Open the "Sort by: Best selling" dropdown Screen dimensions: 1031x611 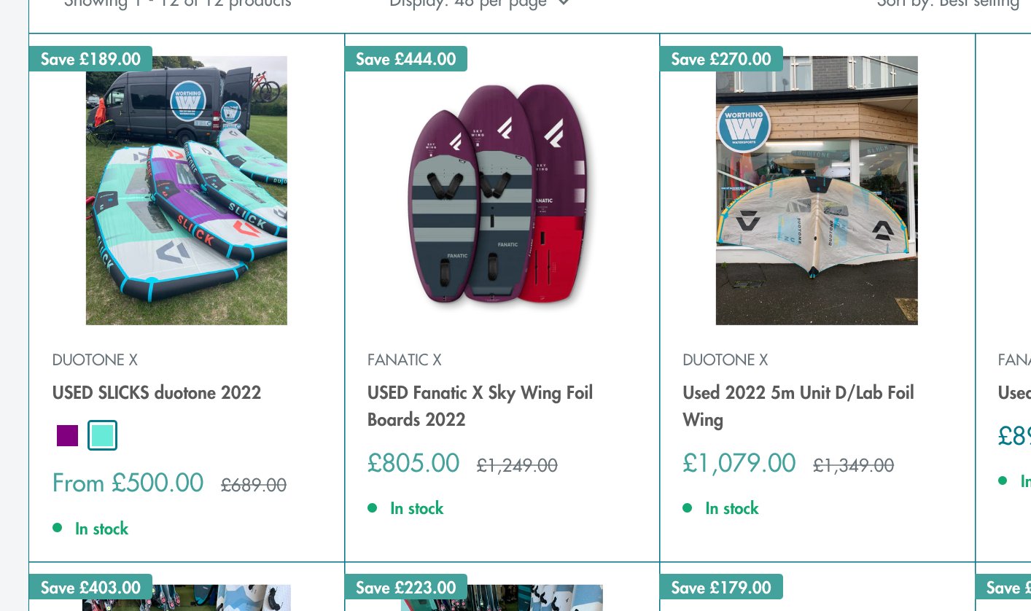pos(948,4)
